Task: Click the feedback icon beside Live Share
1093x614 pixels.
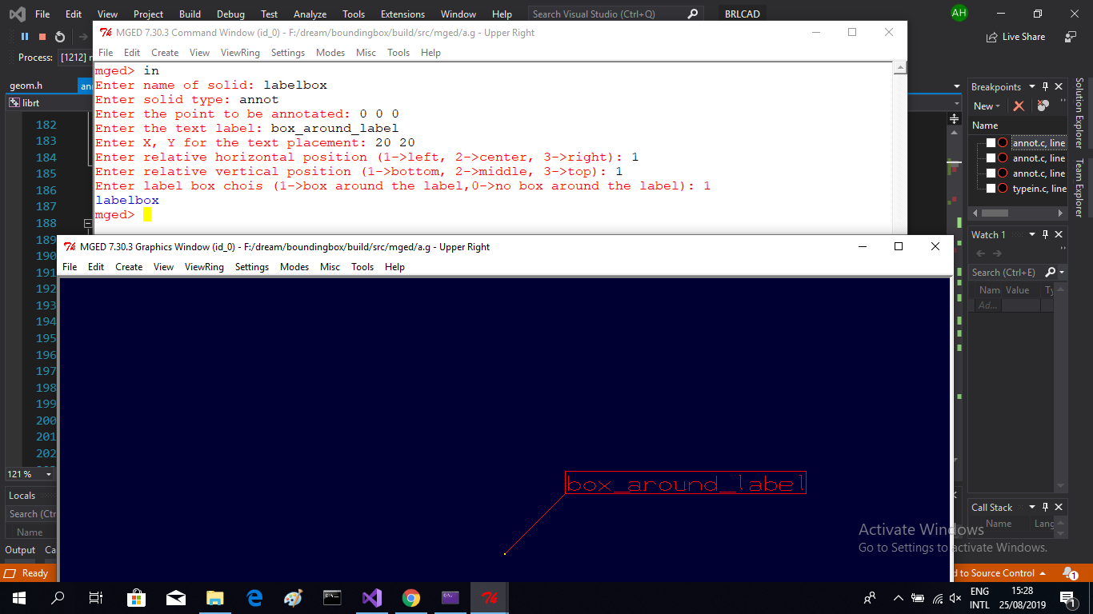Action: 1071,37
